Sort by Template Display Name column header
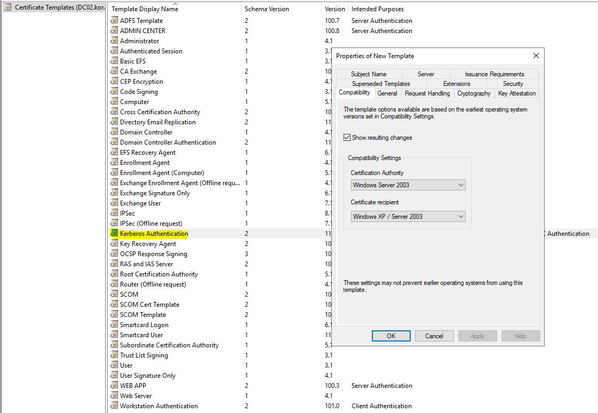Viewport: 598px width, 413px height. (x=145, y=9)
